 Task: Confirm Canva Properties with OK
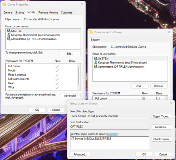coord(37,110)
